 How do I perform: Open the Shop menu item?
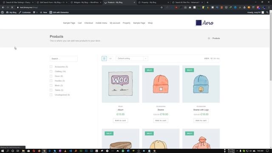tap(150, 23)
